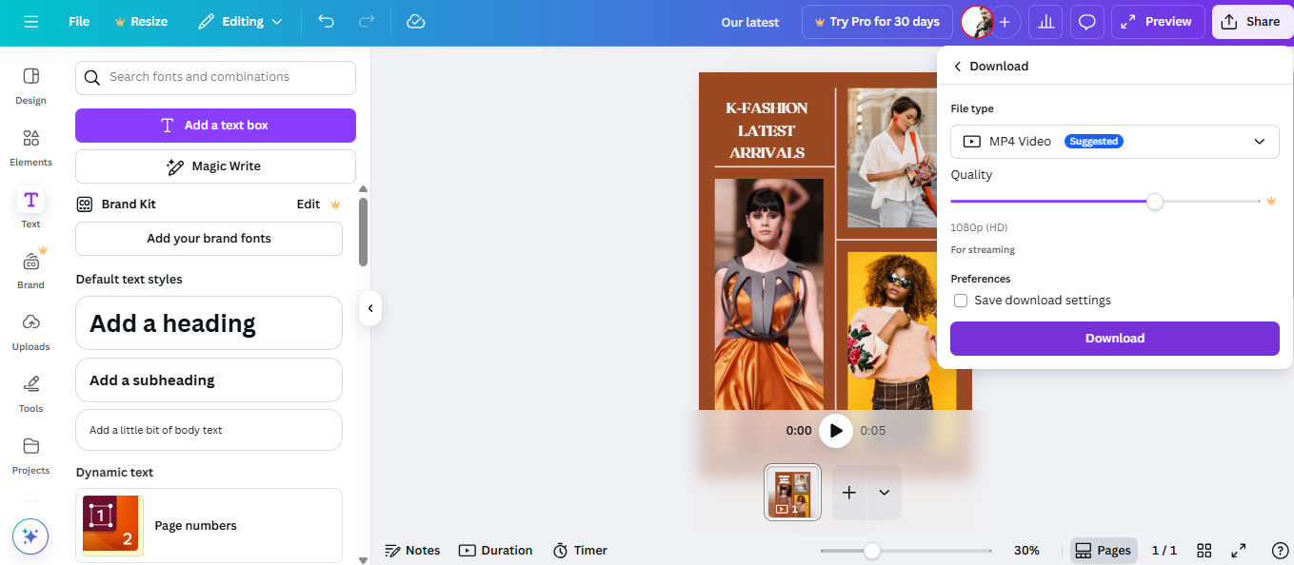This screenshot has height=565, width=1294.
Task: Open the comments speech bubble
Action: [x=1086, y=22]
